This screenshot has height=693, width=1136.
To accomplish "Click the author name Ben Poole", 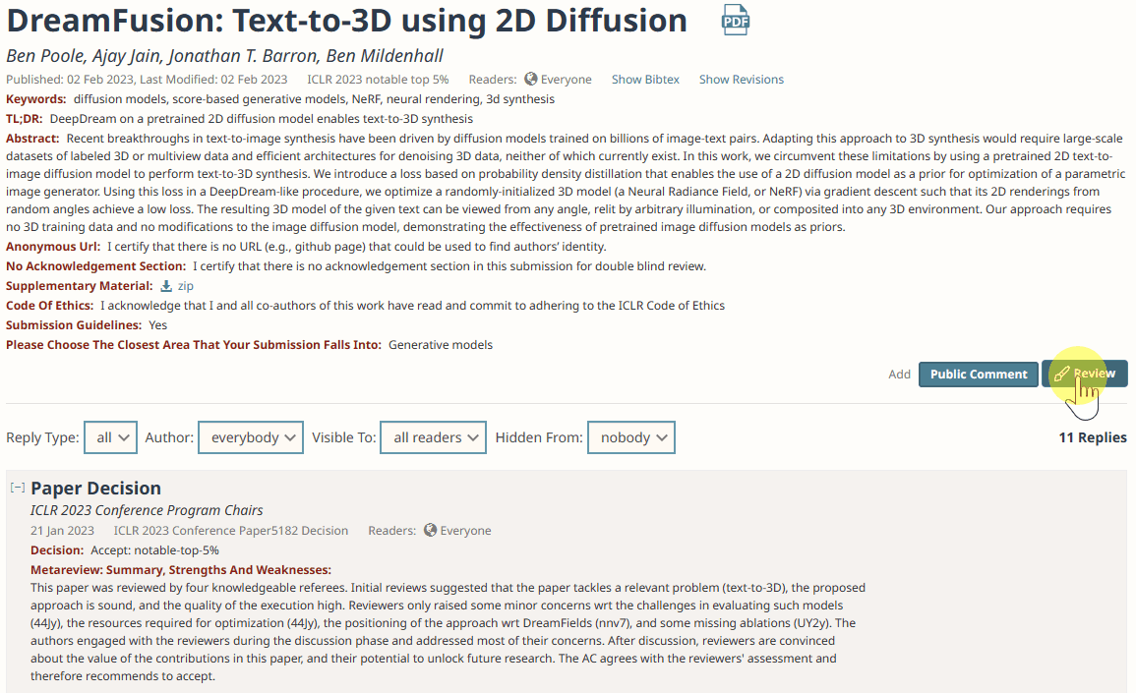I will pos(45,56).
